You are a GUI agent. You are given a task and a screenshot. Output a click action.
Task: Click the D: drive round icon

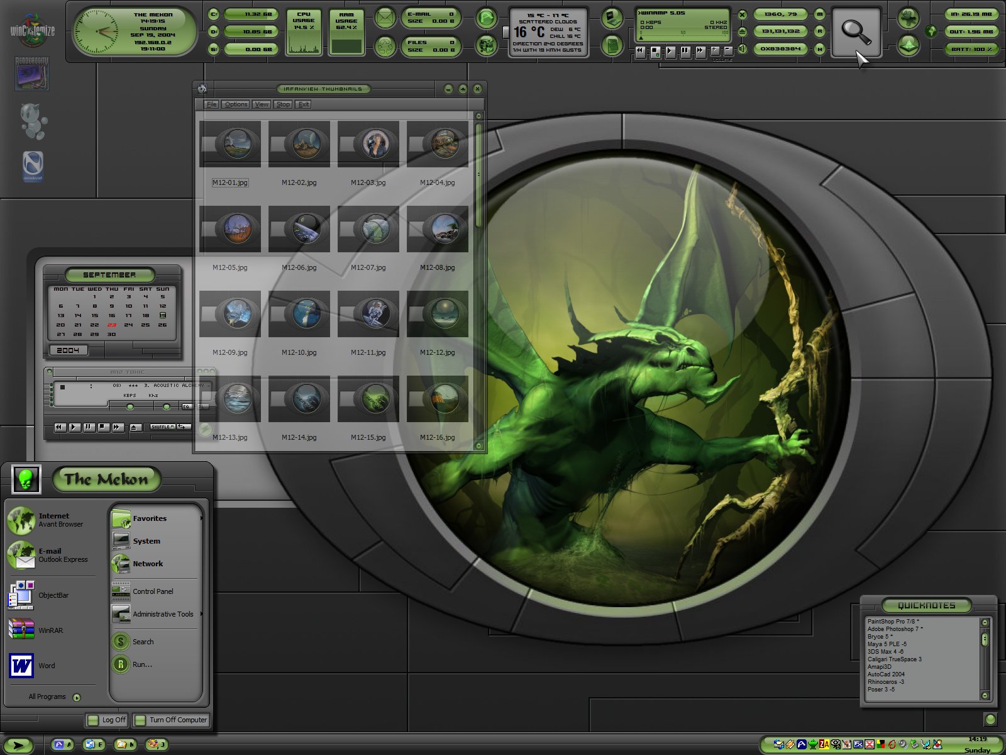click(x=214, y=31)
